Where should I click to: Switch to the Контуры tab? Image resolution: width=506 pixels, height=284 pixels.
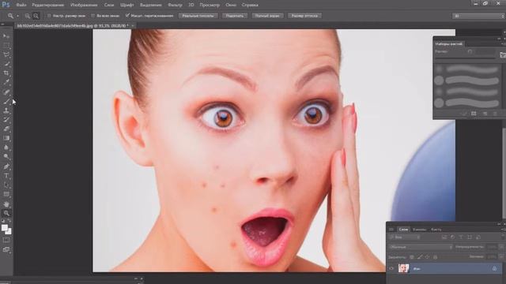point(436,230)
